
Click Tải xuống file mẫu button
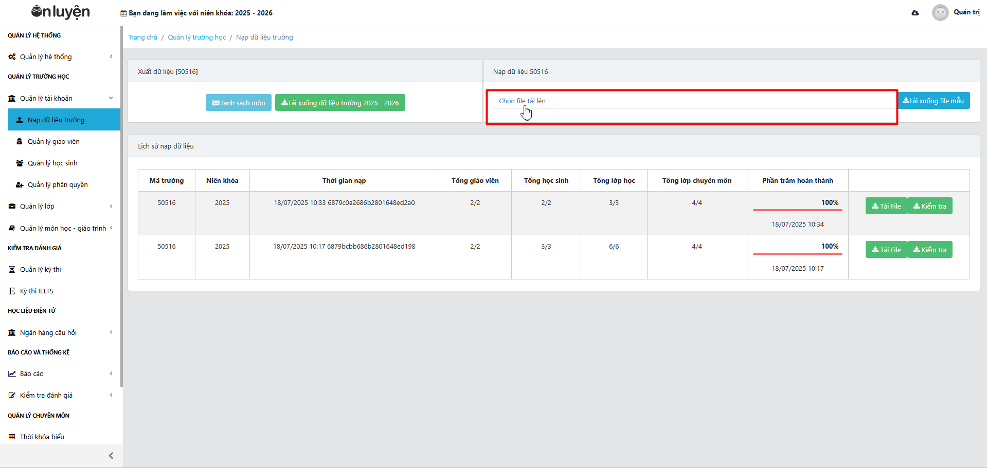(933, 101)
